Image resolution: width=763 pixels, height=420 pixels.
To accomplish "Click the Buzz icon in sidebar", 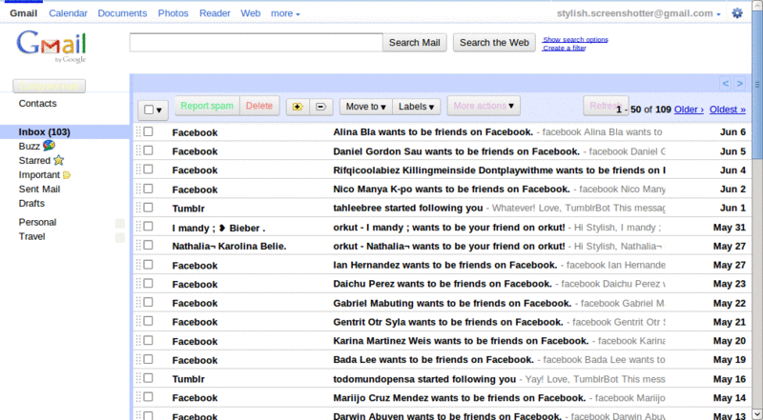I will coord(49,146).
